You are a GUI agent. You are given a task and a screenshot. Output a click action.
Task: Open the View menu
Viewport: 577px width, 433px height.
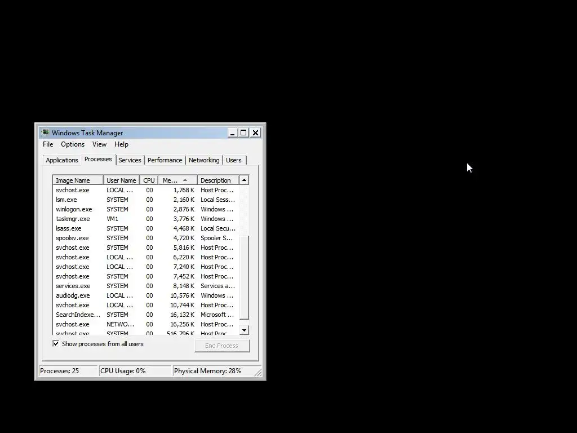(x=99, y=144)
